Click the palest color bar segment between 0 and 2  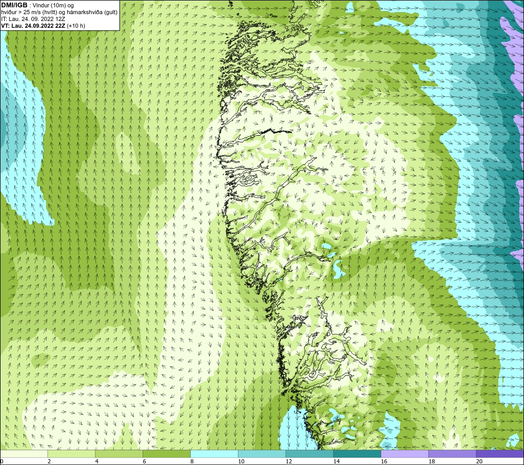point(24,453)
